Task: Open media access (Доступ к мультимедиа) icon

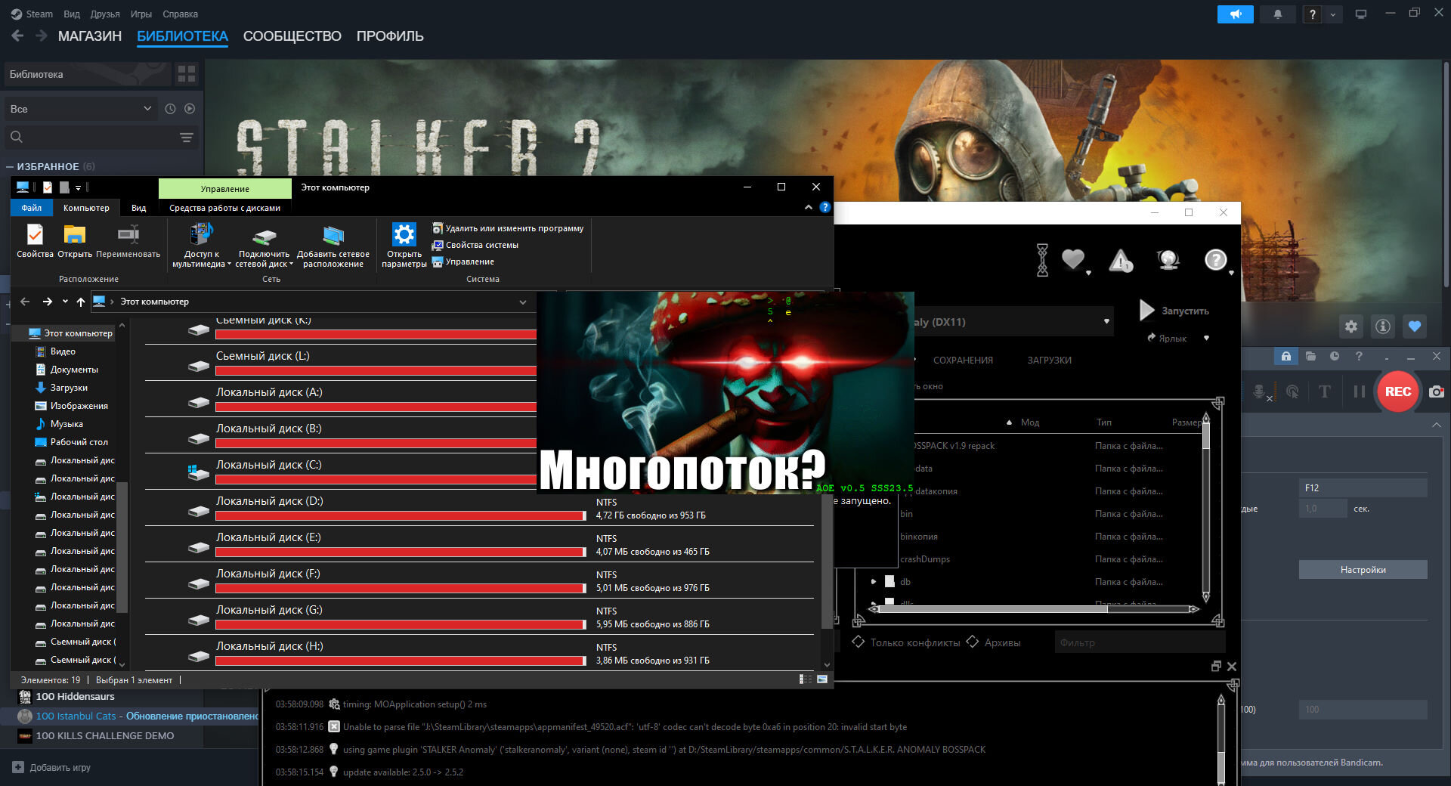Action: click(x=201, y=235)
